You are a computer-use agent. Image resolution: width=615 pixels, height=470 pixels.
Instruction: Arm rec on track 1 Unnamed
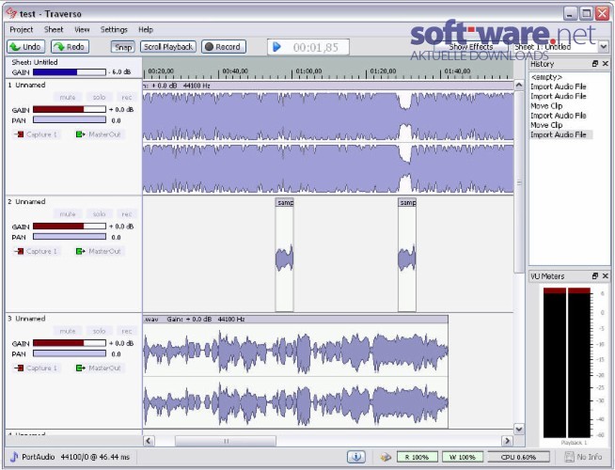pos(126,97)
